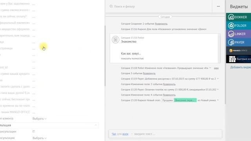251x141 pixels.
Task: Expand Изменение поля: 4 события
Action: click(x=169, y=95)
